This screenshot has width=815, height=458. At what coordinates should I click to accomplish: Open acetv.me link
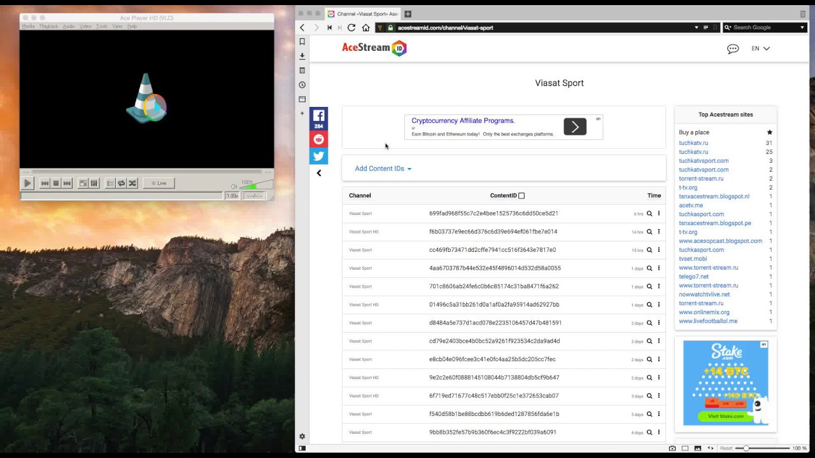tap(691, 205)
